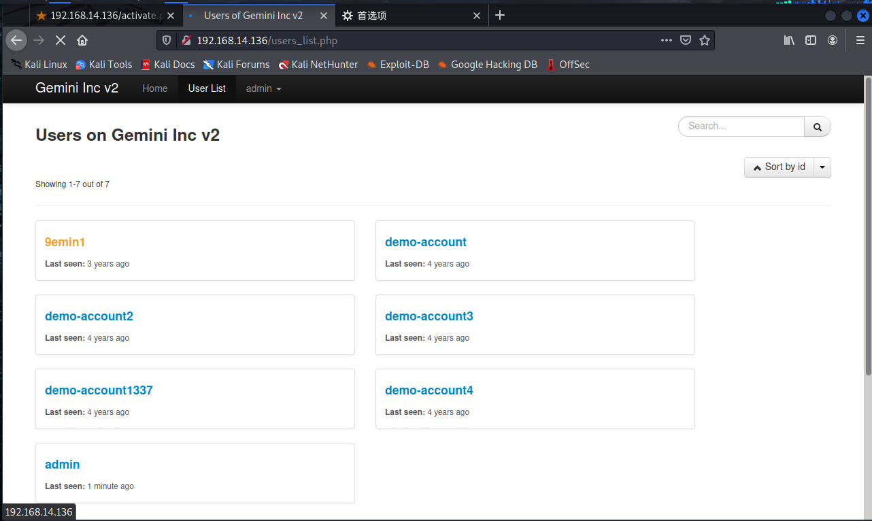Stop page loading with X icon

tap(61, 40)
